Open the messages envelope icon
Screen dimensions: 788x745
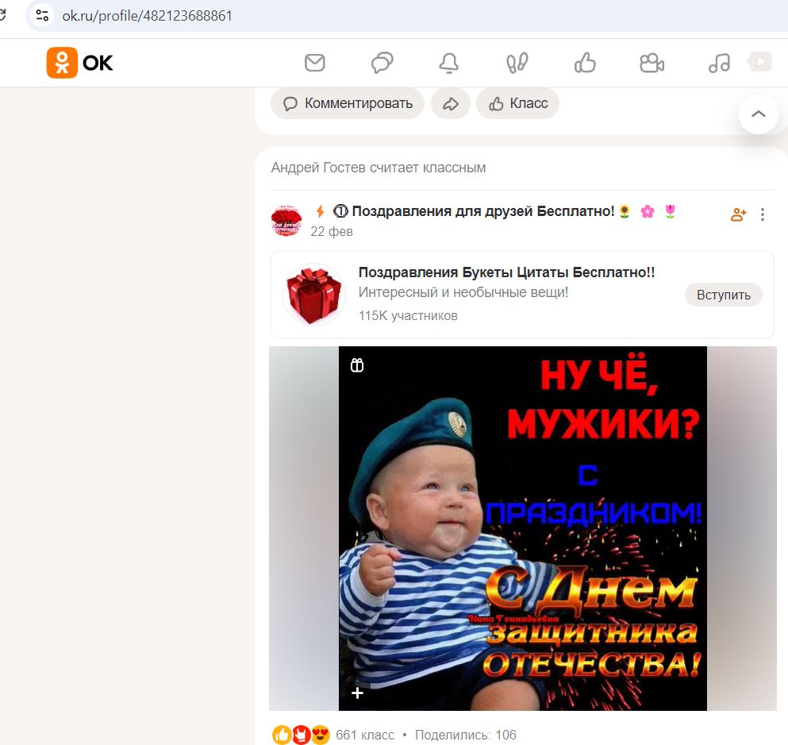(315, 63)
